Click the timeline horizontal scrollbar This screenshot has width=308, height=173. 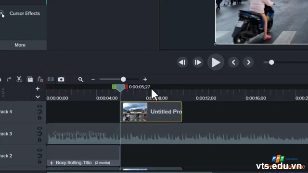(129, 172)
